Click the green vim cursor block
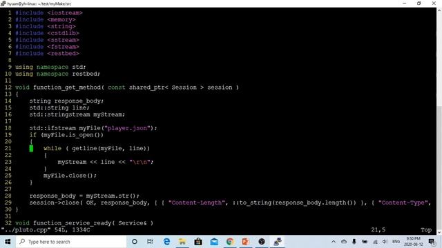 (31, 149)
